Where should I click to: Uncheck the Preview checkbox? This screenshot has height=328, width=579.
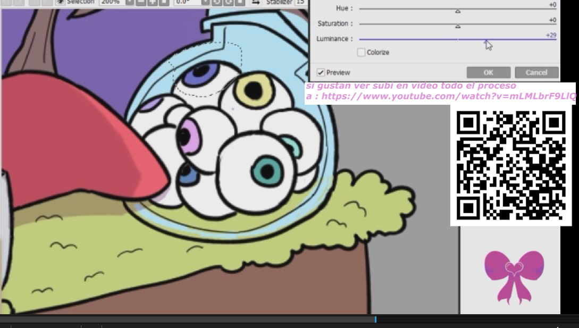[x=321, y=72]
